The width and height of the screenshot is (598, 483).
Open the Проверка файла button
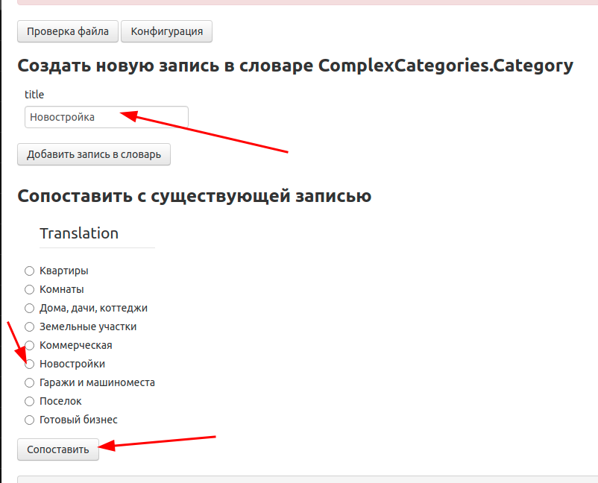(x=68, y=31)
